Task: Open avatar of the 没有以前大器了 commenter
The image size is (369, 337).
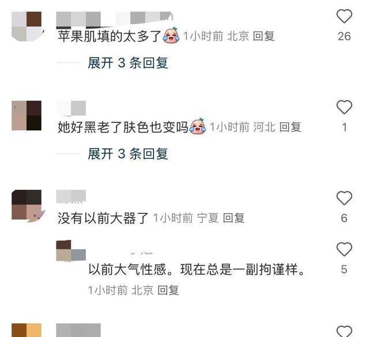Action: point(27,205)
